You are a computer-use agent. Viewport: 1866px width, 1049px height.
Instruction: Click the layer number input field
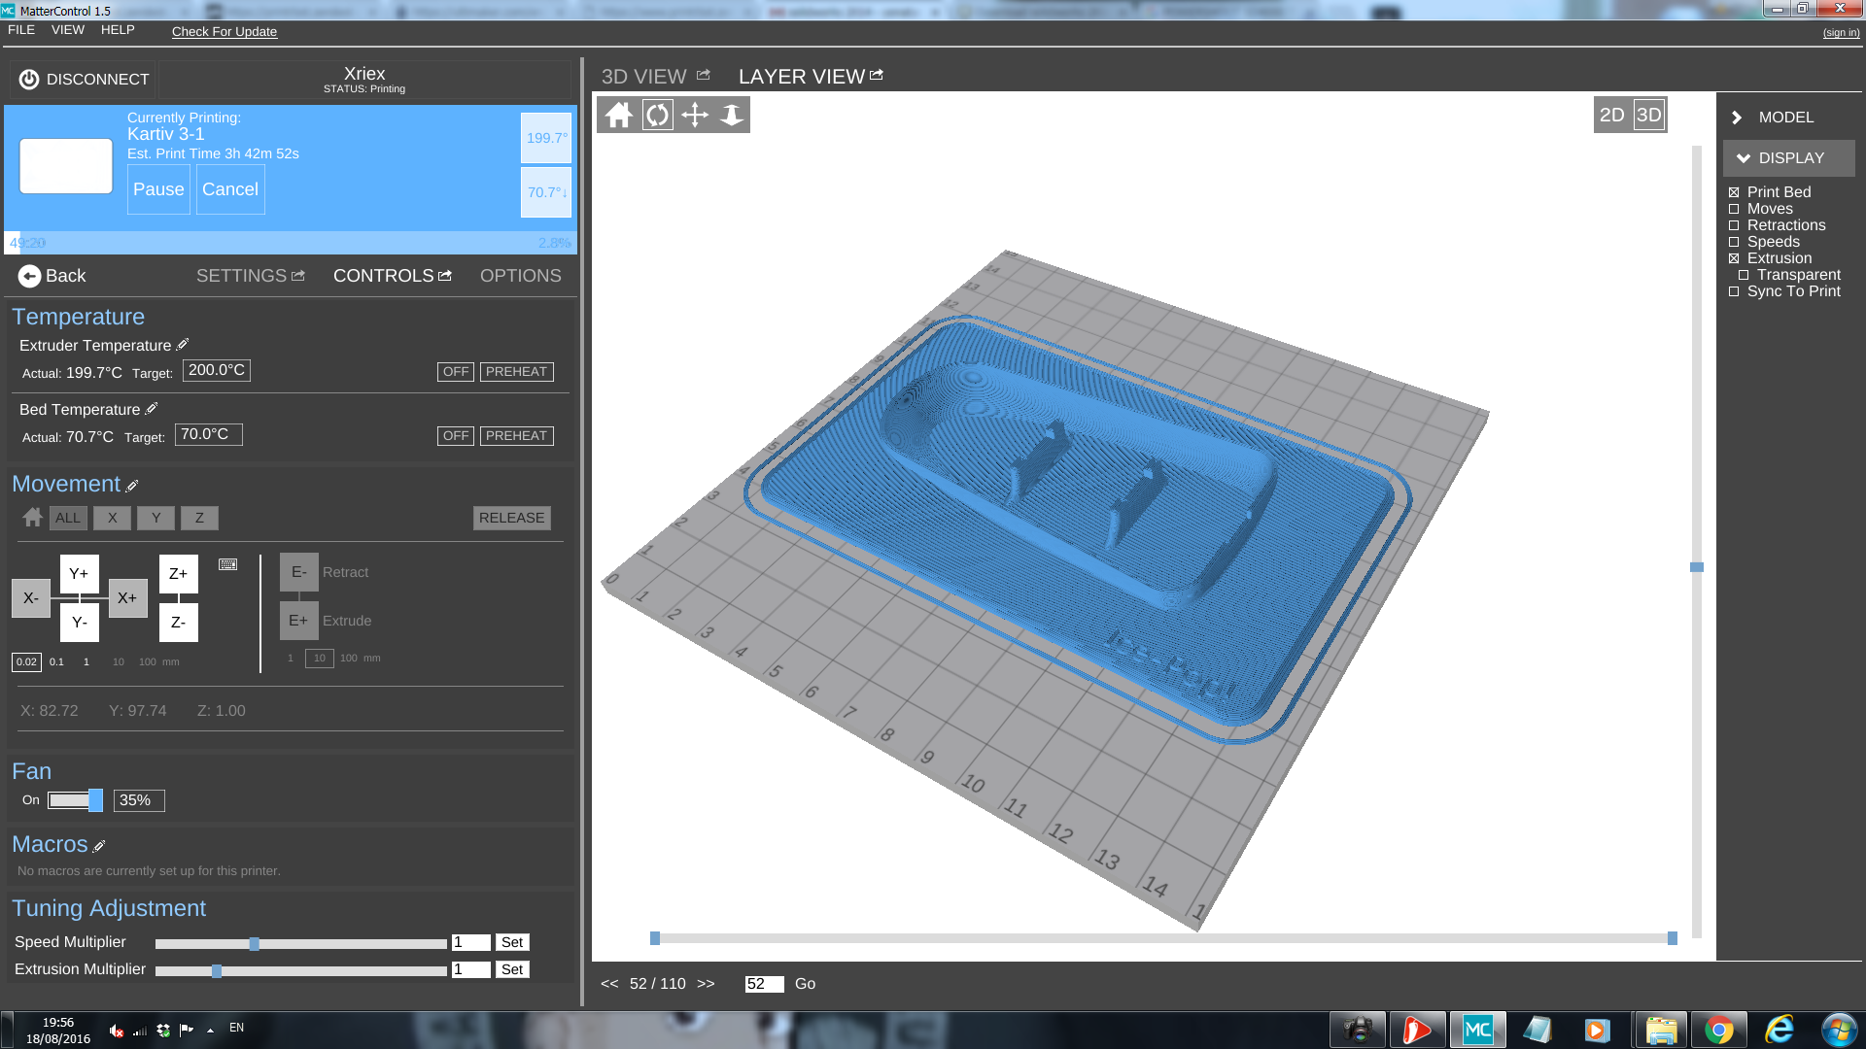click(764, 984)
